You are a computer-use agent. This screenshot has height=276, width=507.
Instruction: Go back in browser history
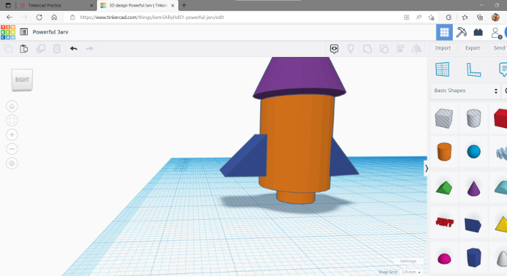9,17
